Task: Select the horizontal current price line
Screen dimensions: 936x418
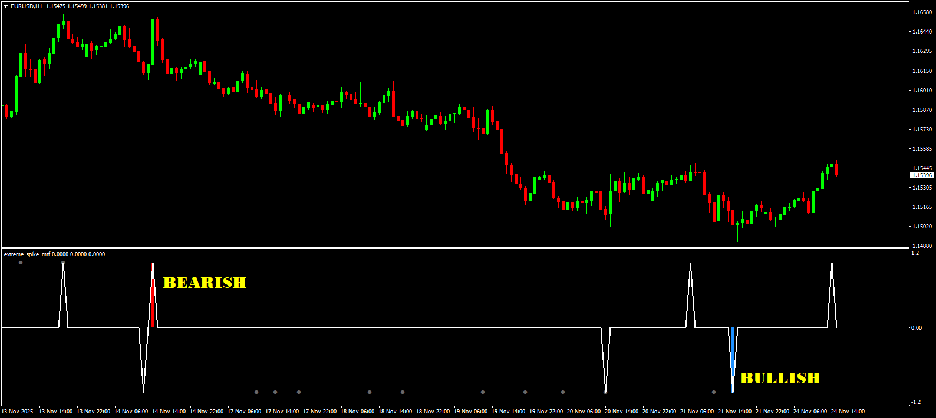Action: (413, 175)
